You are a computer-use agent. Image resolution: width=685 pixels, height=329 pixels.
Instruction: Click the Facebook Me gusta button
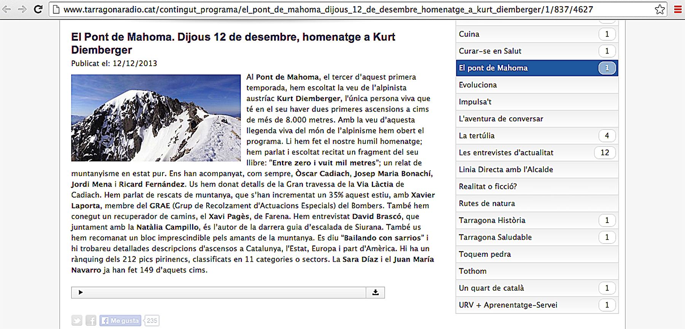click(x=120, y=321)
